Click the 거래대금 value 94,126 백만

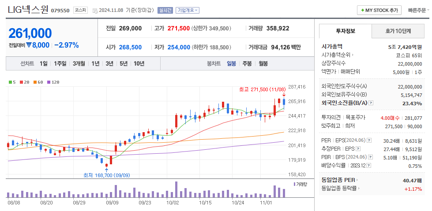(286, 47)
